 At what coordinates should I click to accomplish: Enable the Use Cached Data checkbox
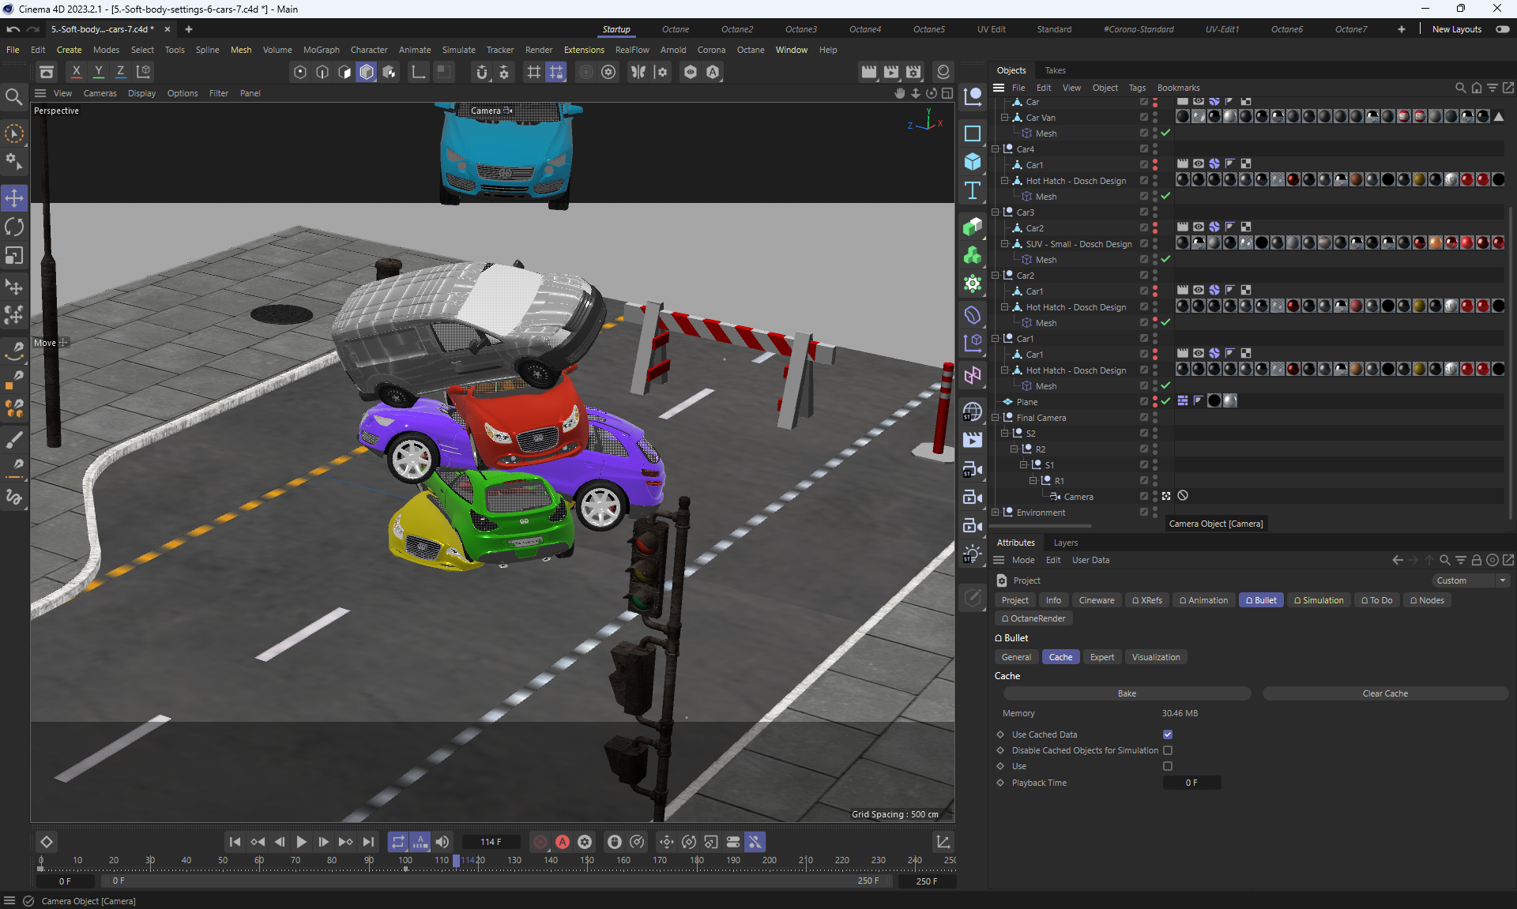coord(1167,734)
